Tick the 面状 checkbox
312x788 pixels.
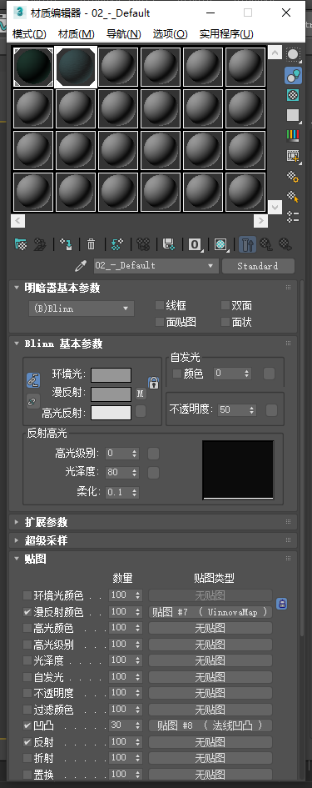coord(225,322)
